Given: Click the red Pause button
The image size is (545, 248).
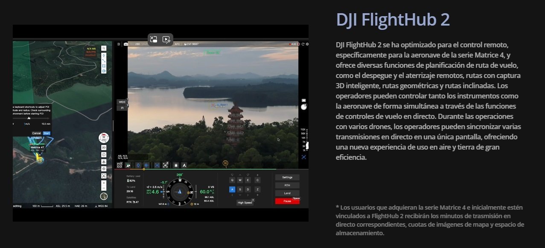Looking at the screenshot, I should [287, 201].
